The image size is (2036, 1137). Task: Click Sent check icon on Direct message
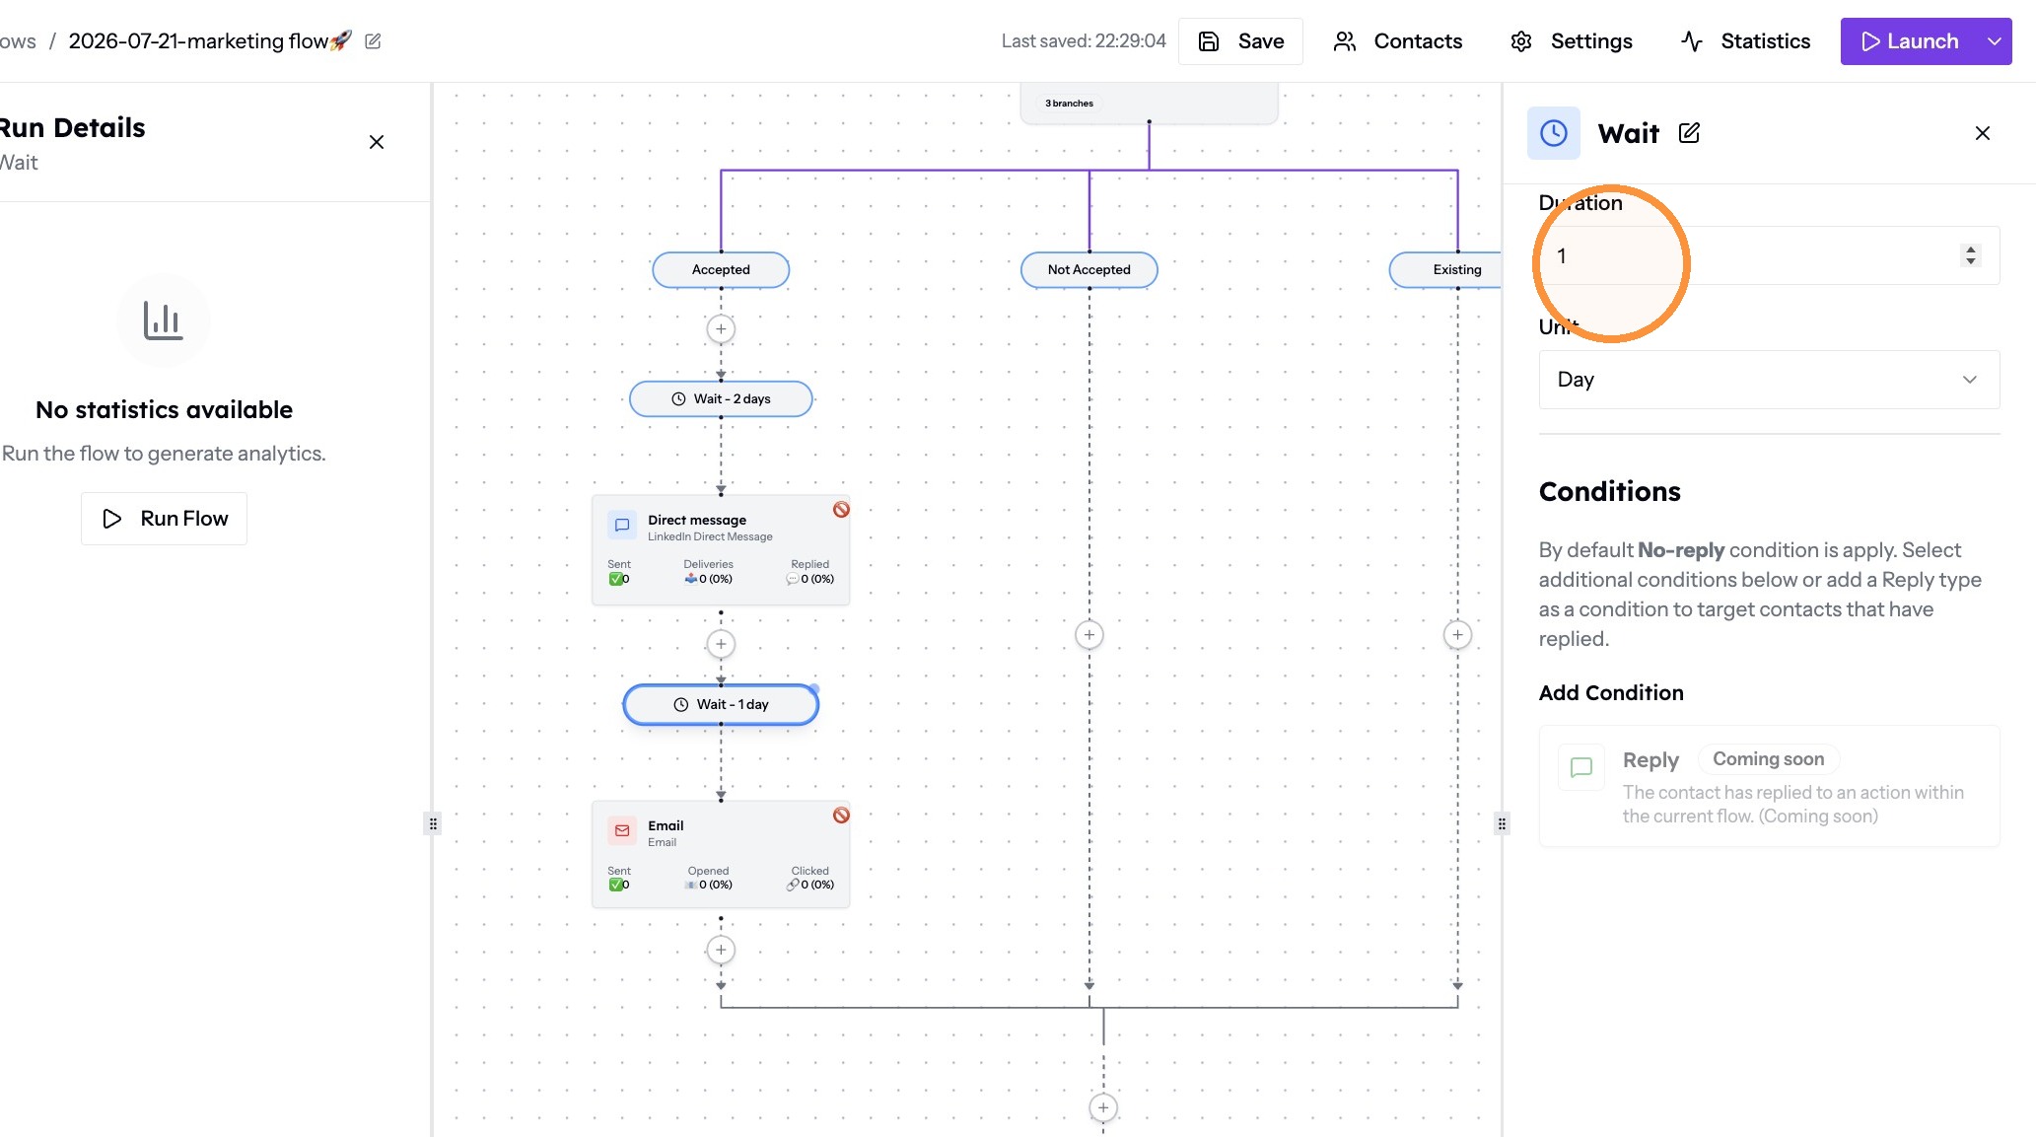[x=616, y=580]
